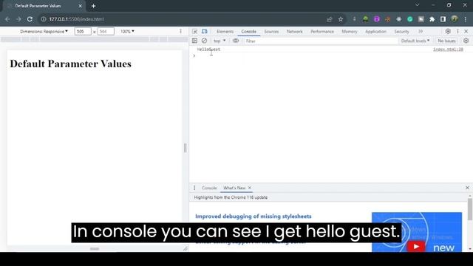Click the viewport horizontal scrollbar thumb

[95, 249]
